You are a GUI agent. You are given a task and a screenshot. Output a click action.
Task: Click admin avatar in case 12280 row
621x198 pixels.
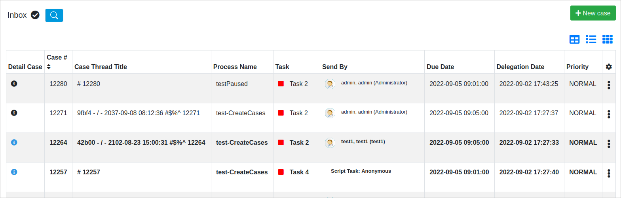(330, 84)
